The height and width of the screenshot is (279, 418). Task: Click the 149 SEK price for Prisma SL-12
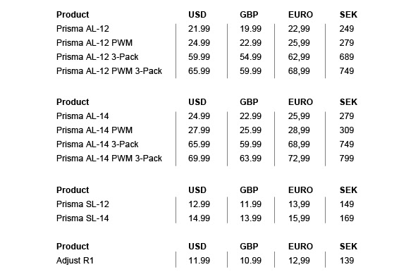click(x=347, y=204)
